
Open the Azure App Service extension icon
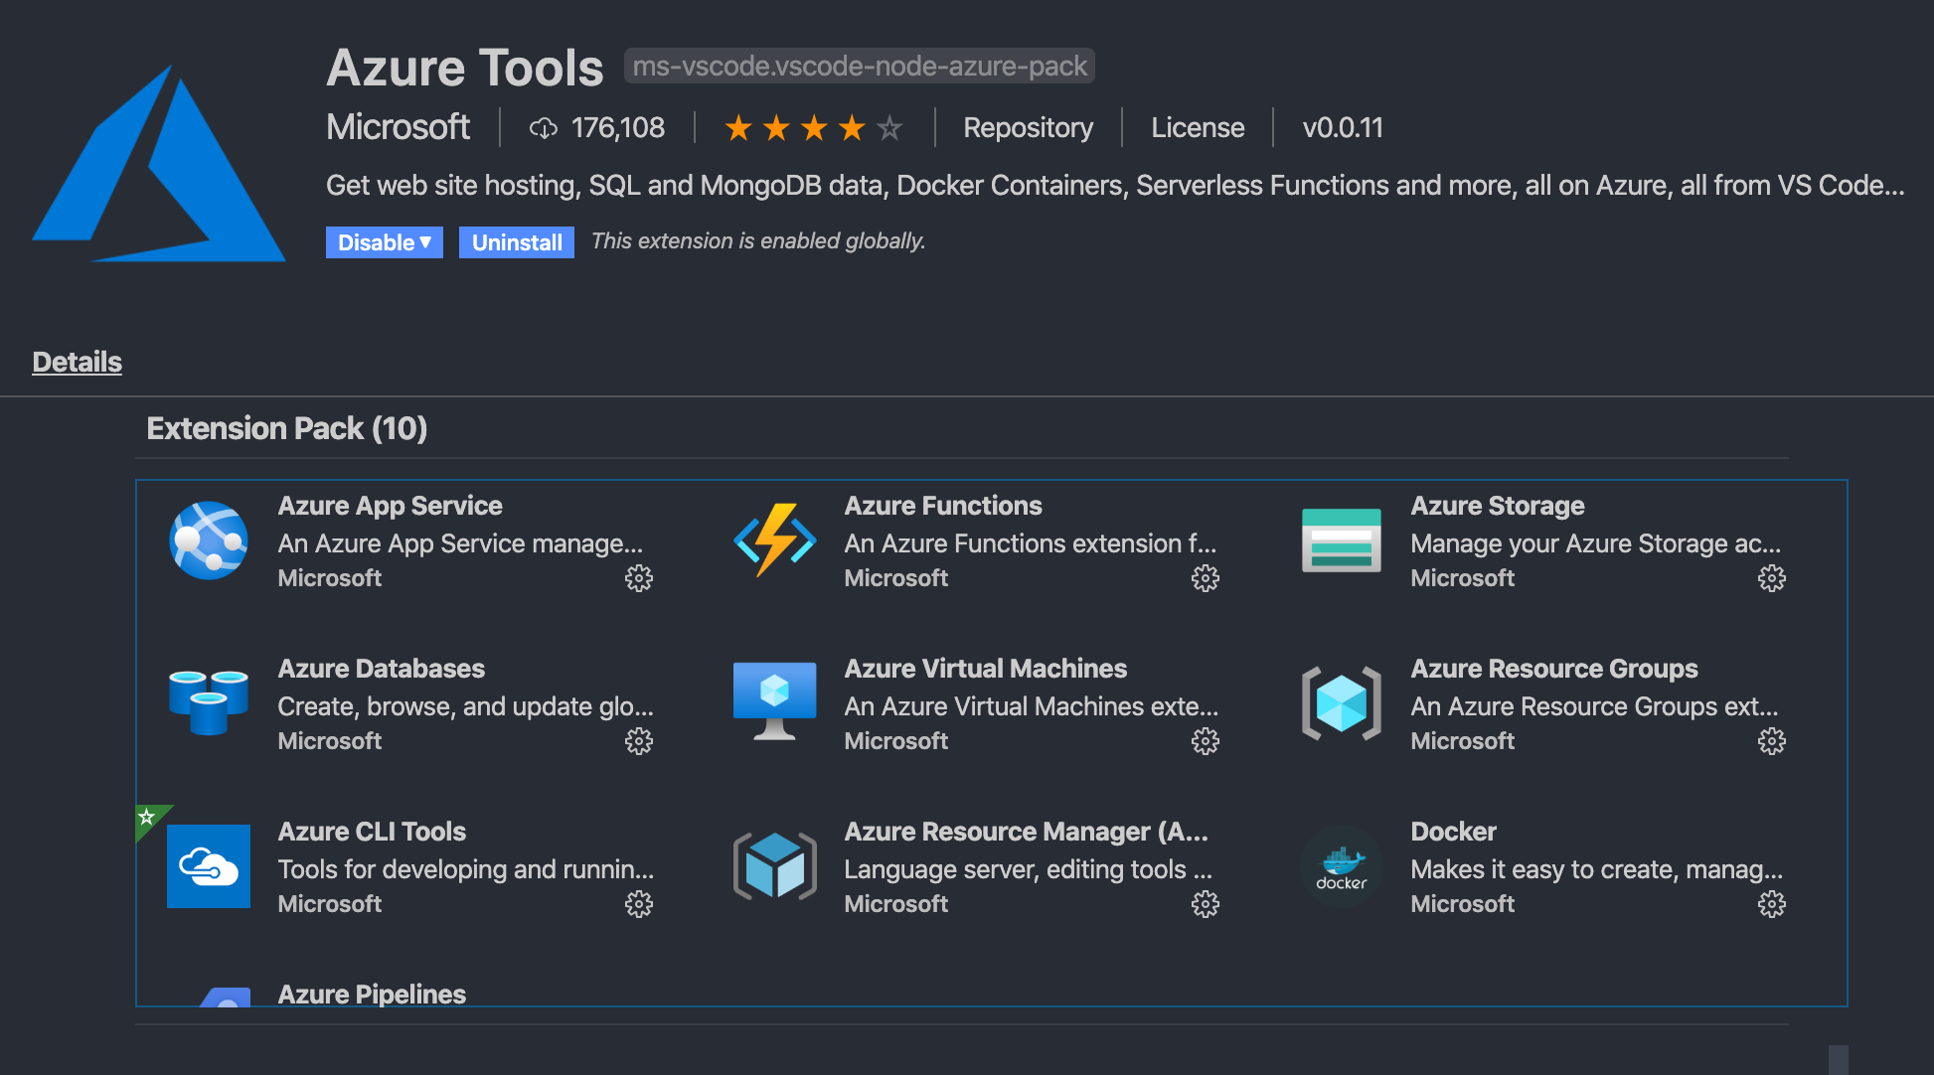click(208, 540)
